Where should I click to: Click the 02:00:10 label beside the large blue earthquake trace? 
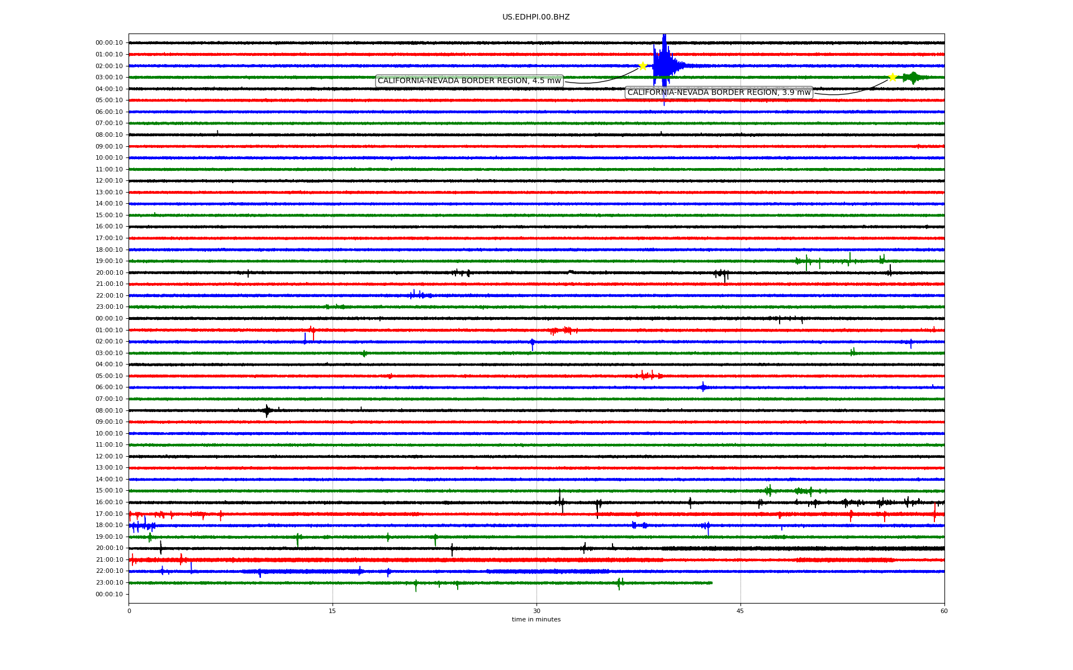click(x=109, y=66)
